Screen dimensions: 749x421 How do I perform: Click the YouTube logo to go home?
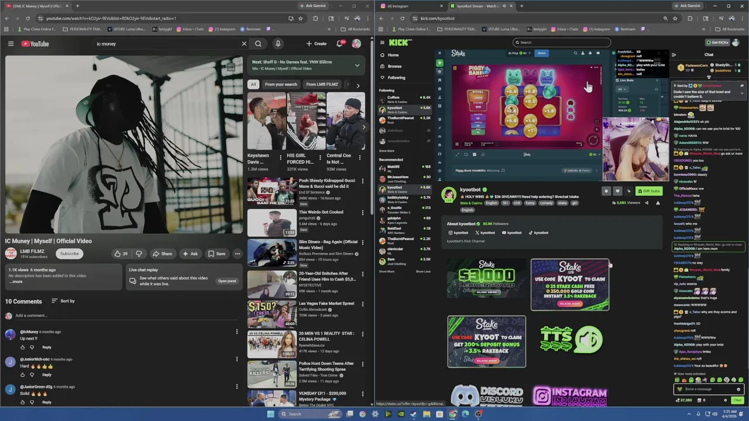point(35,44)
